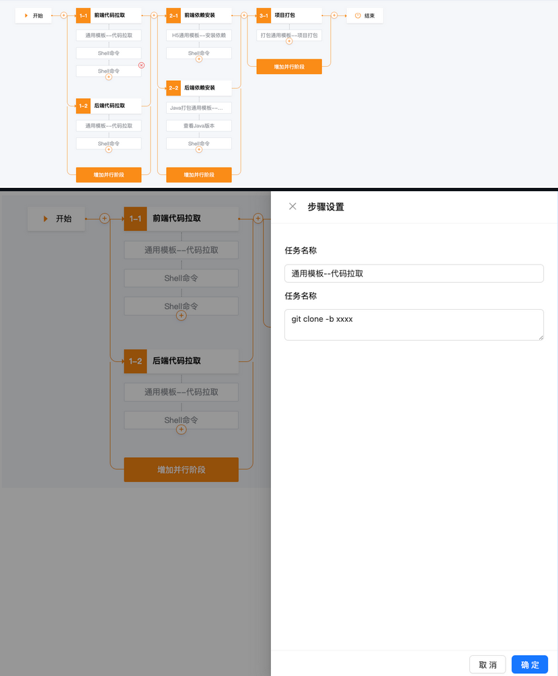Click the red delete icon beside Shell命令
The image size is (558, 676).
click(x=142, y=65)
